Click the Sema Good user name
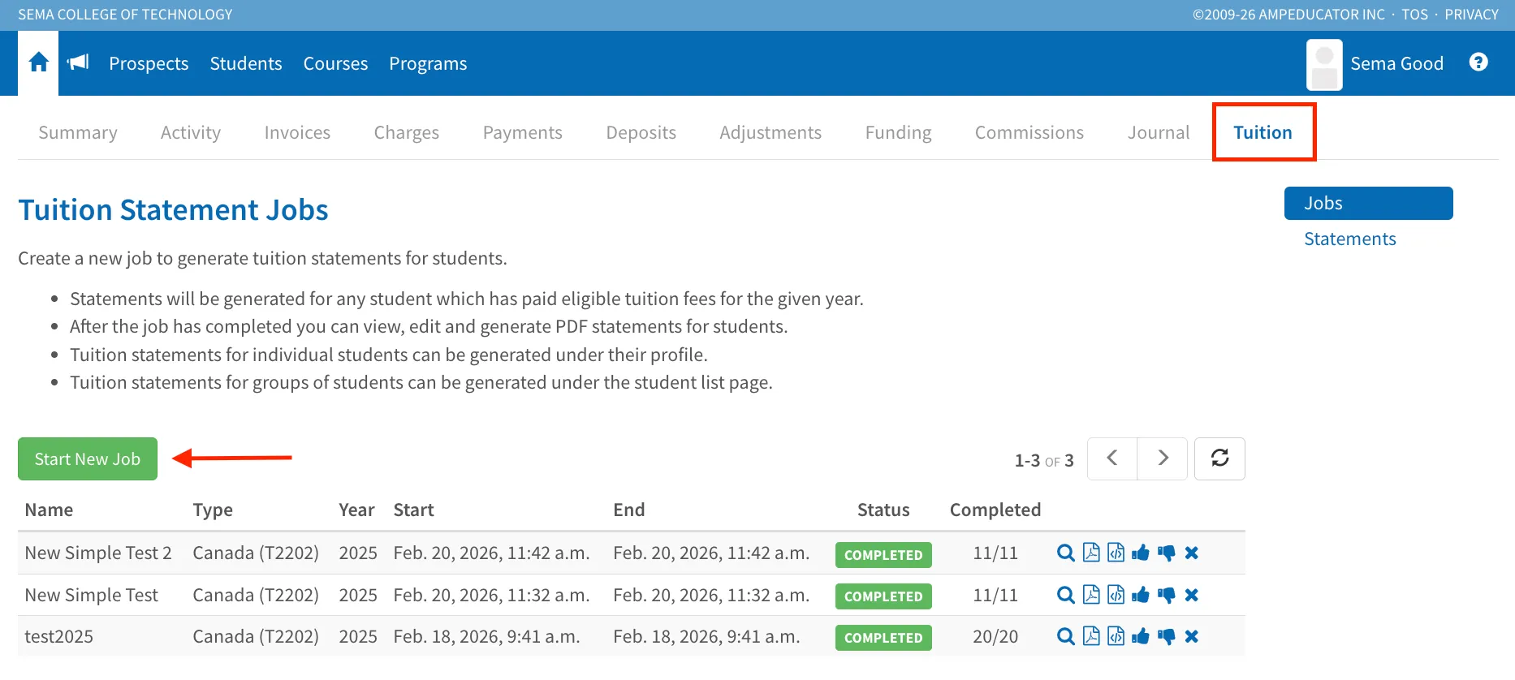Image resolution: width=1515 pixels, height=680 pixels. pos(1396,63)
